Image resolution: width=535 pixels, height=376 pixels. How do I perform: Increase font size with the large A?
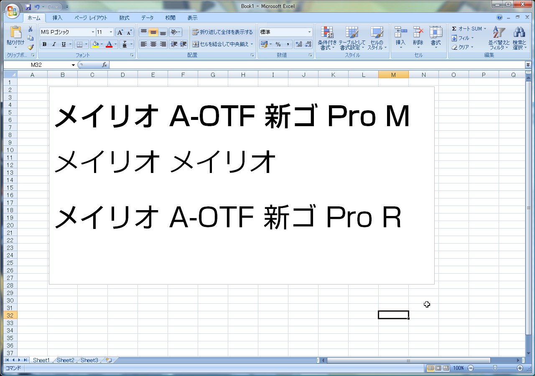120,32
